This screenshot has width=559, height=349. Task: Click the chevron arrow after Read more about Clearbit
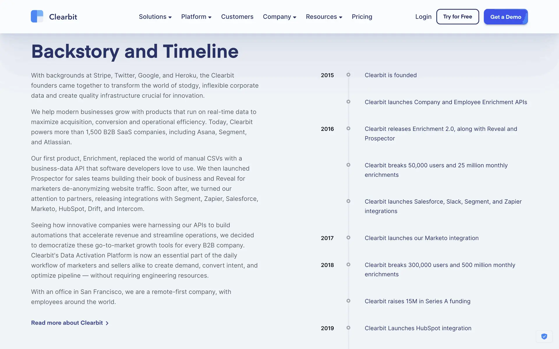(x=107, y=323)
